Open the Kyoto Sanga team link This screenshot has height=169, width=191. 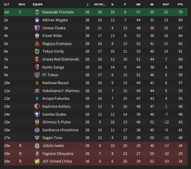[x=53, y=67]
